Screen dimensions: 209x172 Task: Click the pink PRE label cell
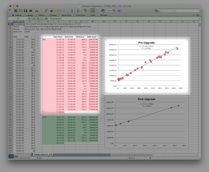coord(47,39)
